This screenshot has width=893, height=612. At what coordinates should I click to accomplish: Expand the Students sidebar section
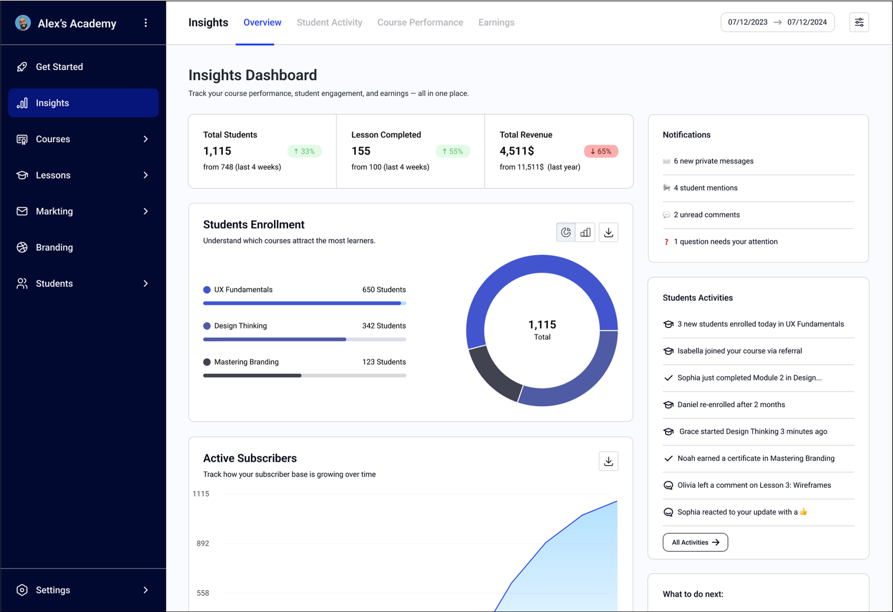tap(145, 284)
